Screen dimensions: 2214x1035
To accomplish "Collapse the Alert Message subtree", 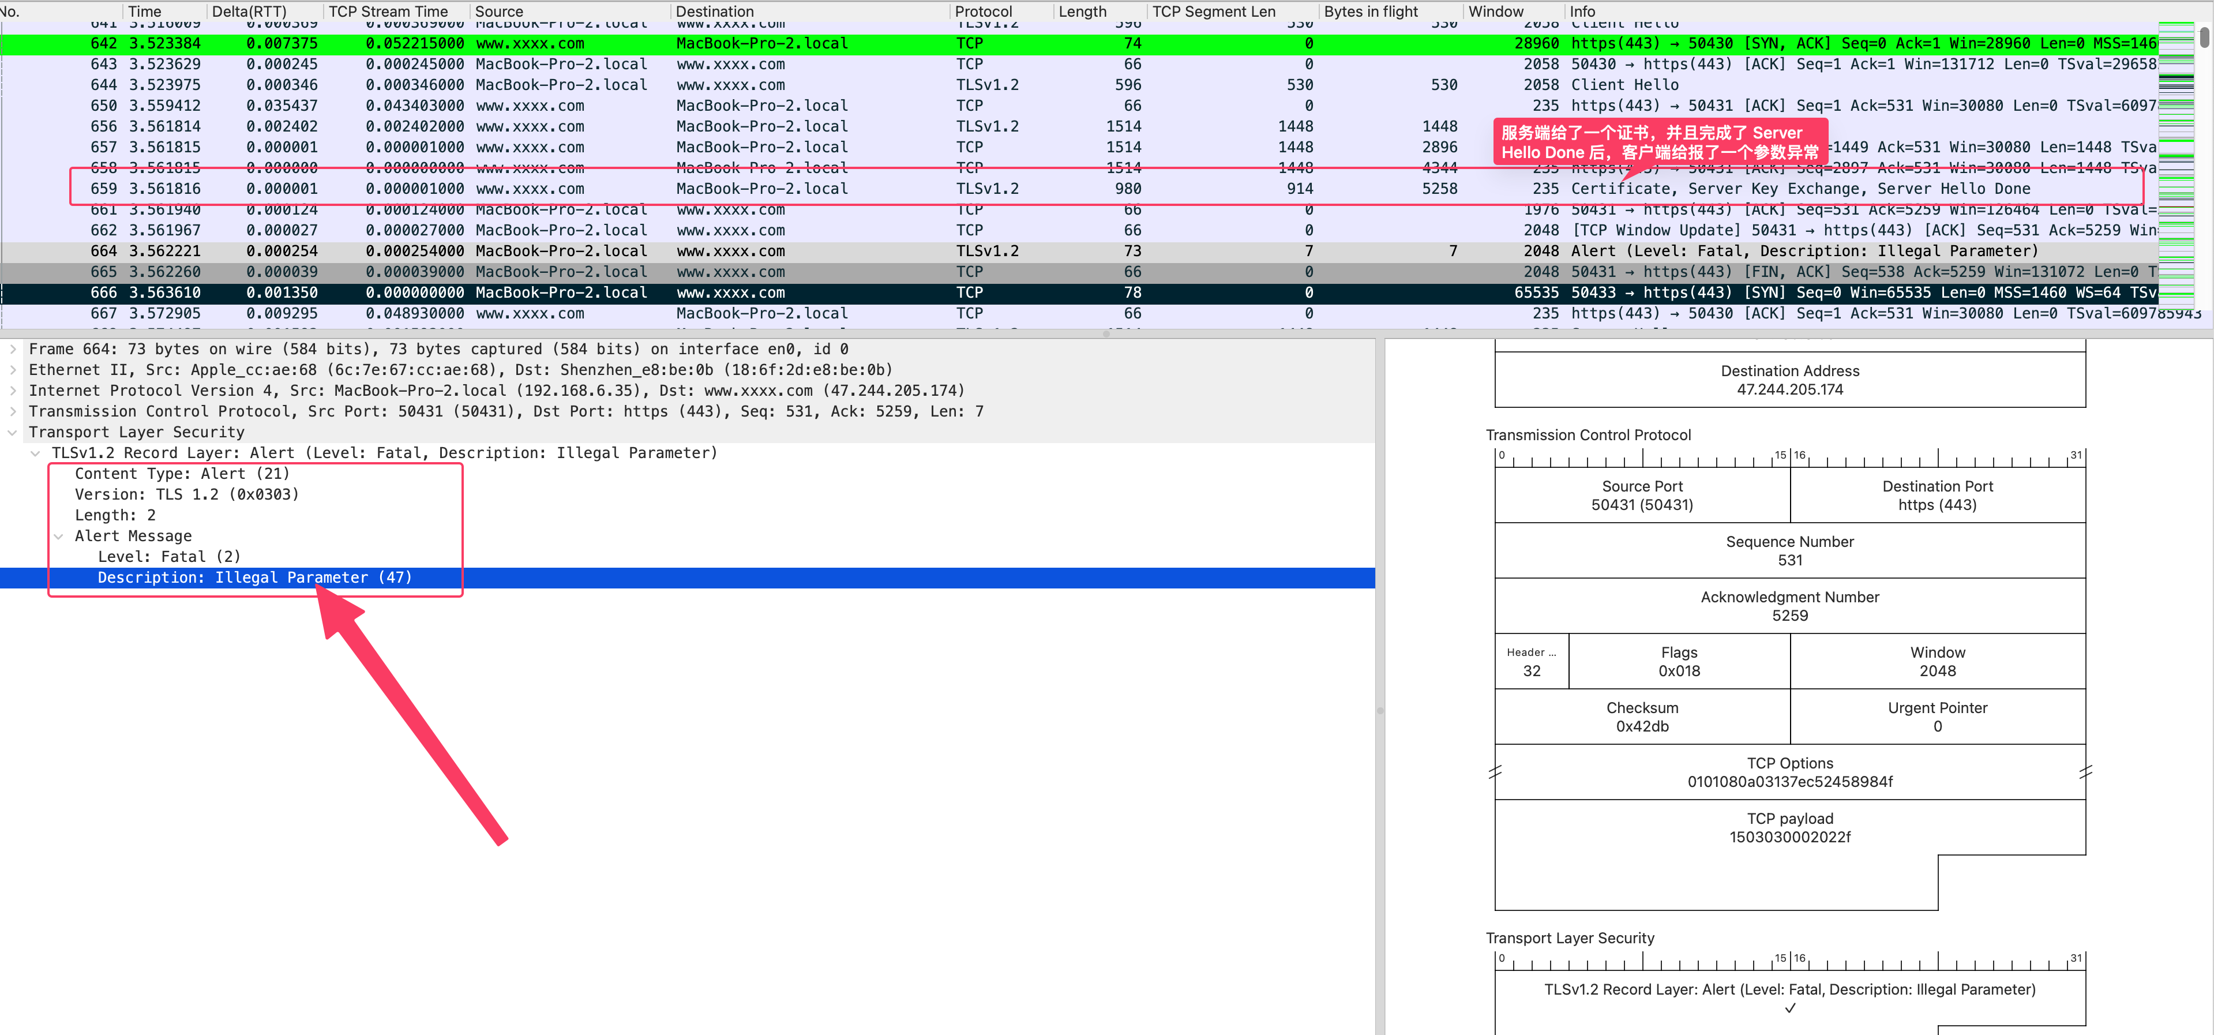I will tap(58, 537).
